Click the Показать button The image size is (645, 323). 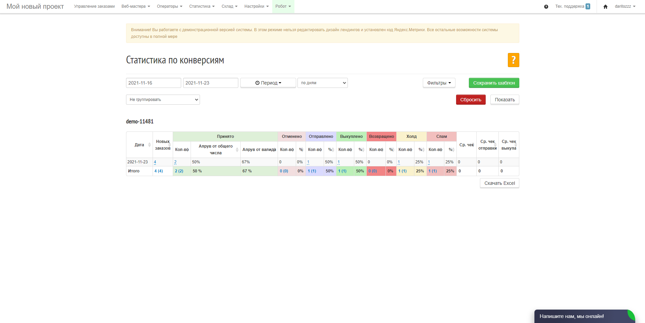[505, 100]
